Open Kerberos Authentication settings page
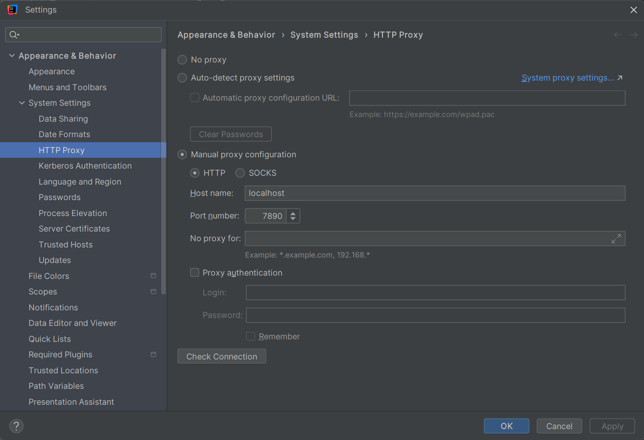Image resolution: width=644 pixels, height=440 pixels. (x=85, y=166)
